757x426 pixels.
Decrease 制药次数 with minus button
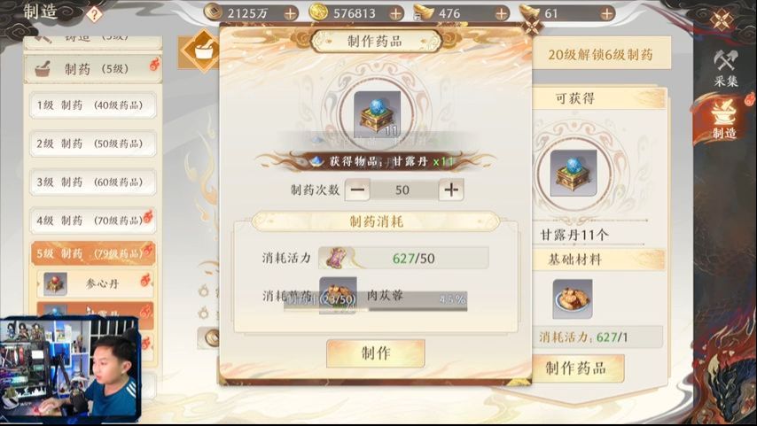click(x=357, y=190)
